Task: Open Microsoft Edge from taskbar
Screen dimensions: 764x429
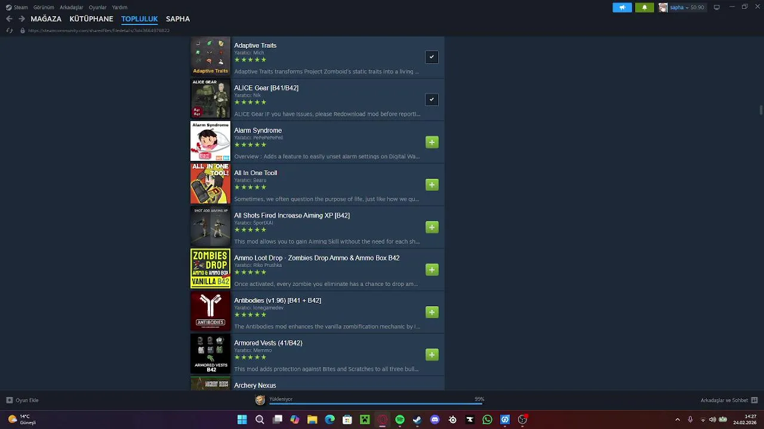Action: pos(329,419)
